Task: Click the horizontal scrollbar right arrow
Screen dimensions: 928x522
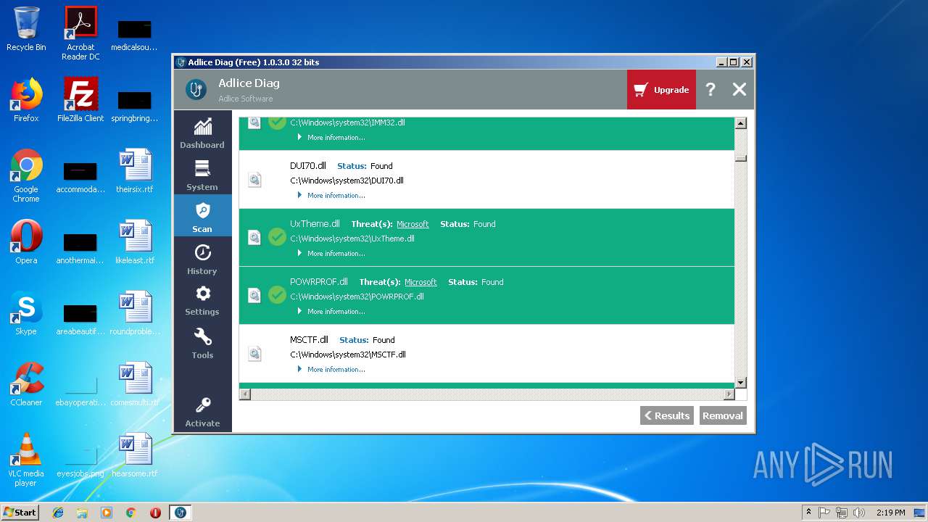Action: tap(729, 394)
